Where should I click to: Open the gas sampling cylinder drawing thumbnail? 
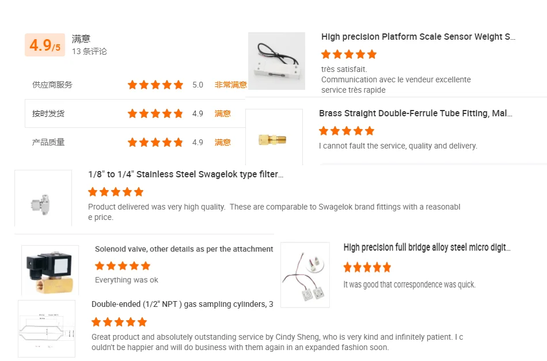pos(47,329)
